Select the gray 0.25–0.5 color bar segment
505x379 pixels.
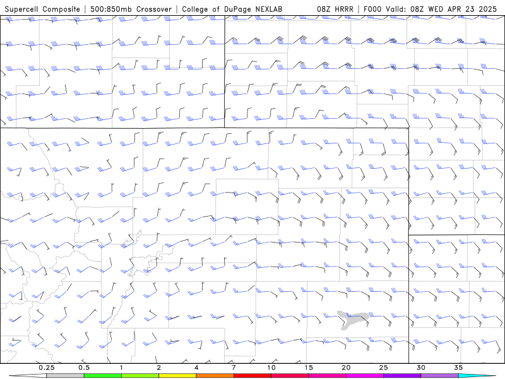pyautogui.click(x=65, y=376)
